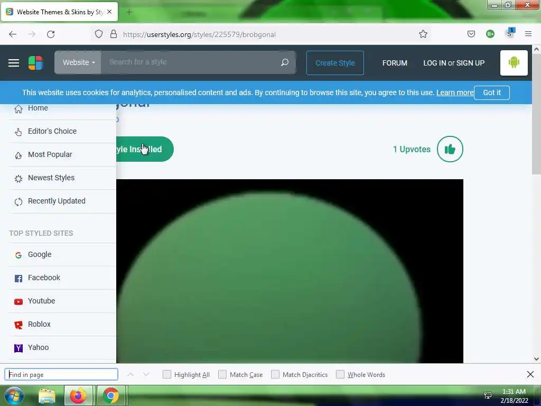Open the tracking protection shield icon

click(x=99, y=34)
